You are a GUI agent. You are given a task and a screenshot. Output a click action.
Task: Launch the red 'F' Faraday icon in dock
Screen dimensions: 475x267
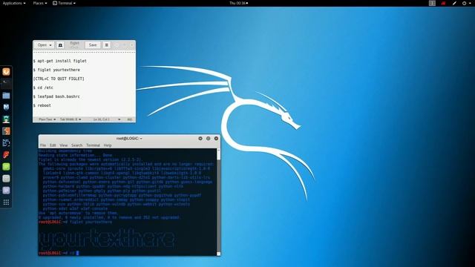click(6, 155)
